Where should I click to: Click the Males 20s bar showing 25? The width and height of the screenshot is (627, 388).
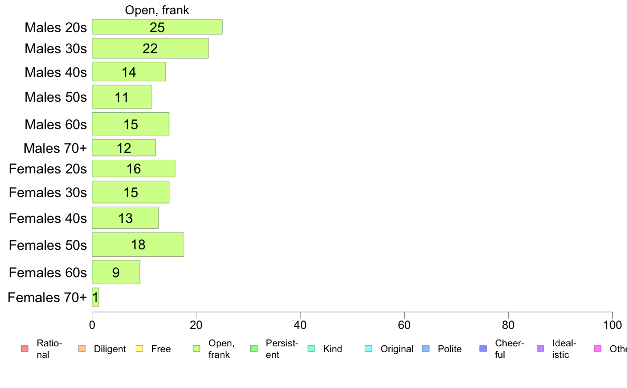click(x=157, y=27)
